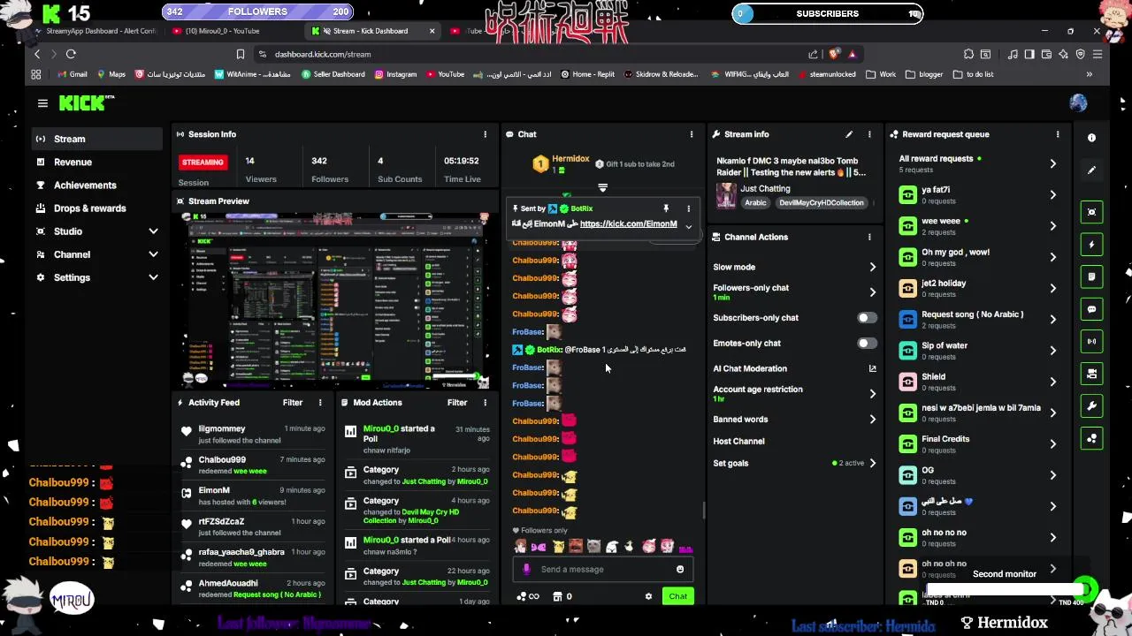Open AI Chat Moderation external link
Screen dimensions: 1132x636
click(872, 368)
